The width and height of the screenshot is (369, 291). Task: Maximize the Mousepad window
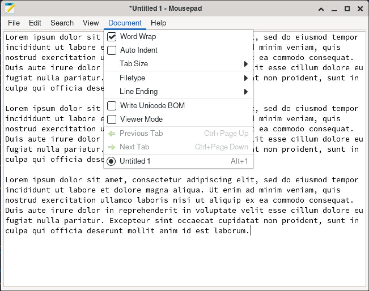(x=347, y=9)
